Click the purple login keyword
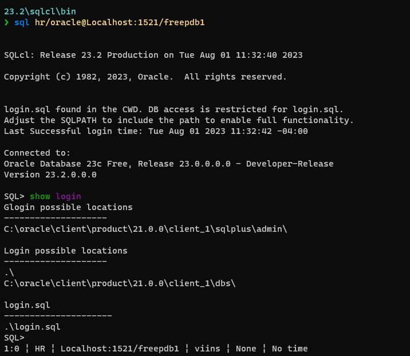Image resolution: width=410 pixels, height=356 pixels. click(68, 197)
